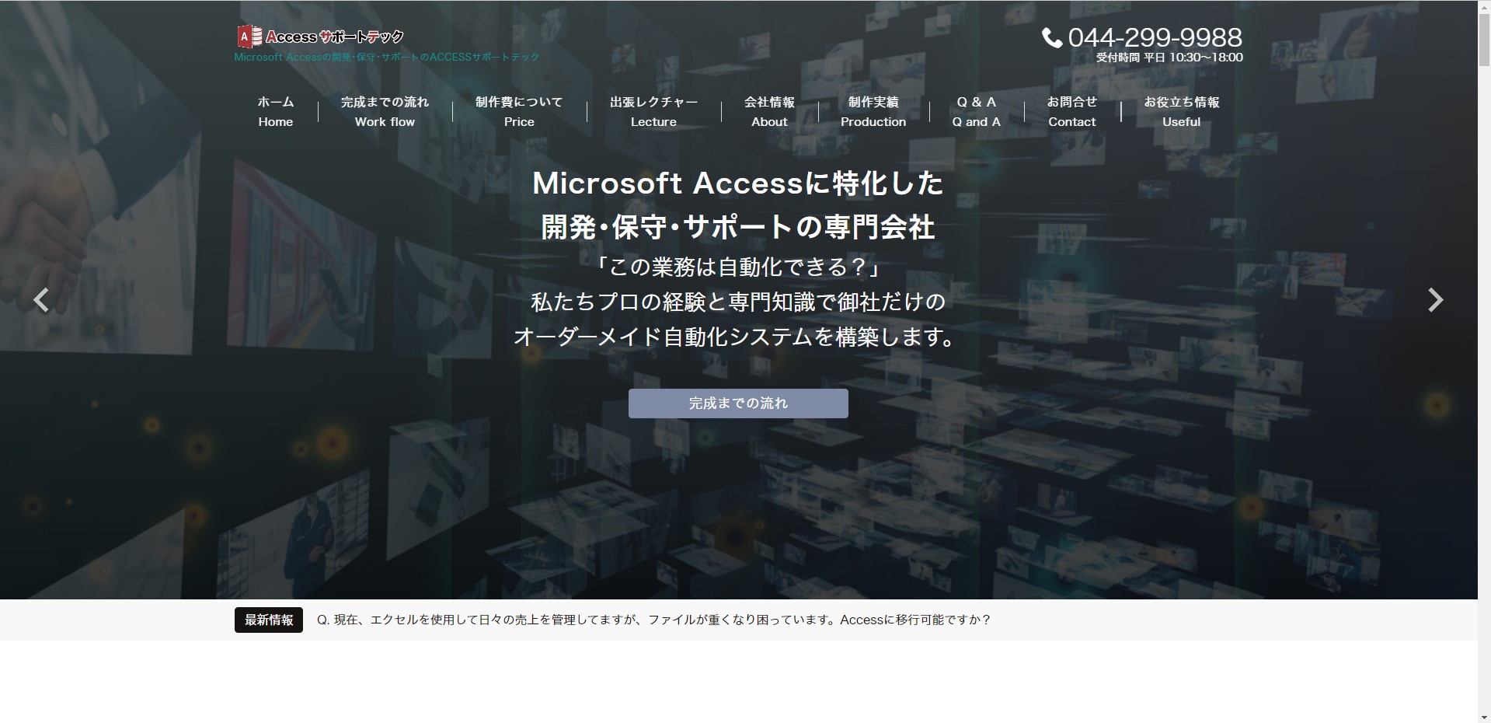Screen dimensions: 1491x723
Task: Select お役立ち情報 Useful menu item
Action: click(x=1181, y=112)
